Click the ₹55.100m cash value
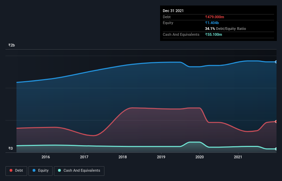Screen dimensions: 282x181 [214, 34]
